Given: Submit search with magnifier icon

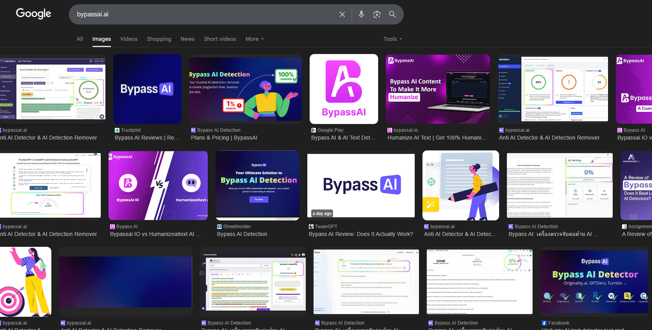Looking at the screenshot, I should click(x=393, y=14).
